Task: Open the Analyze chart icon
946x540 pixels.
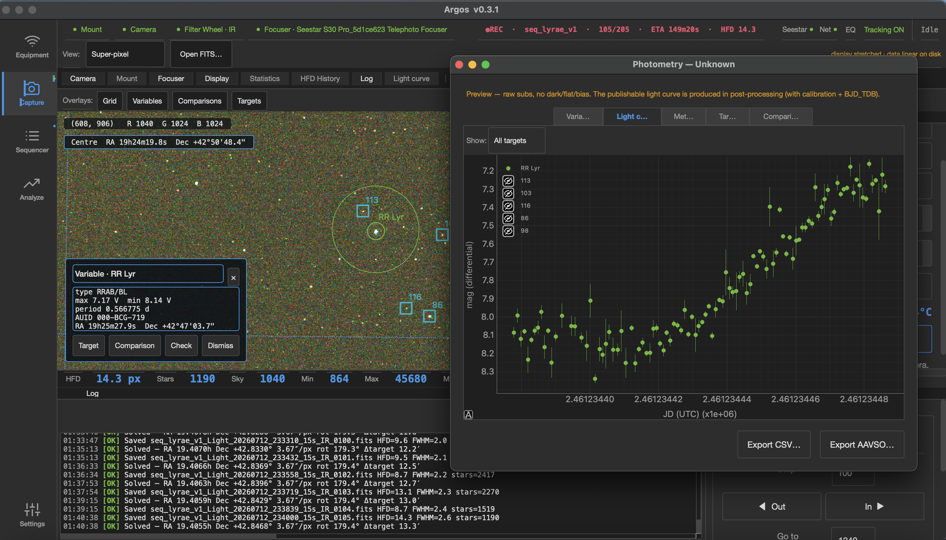Action: (x=32, y=183)
